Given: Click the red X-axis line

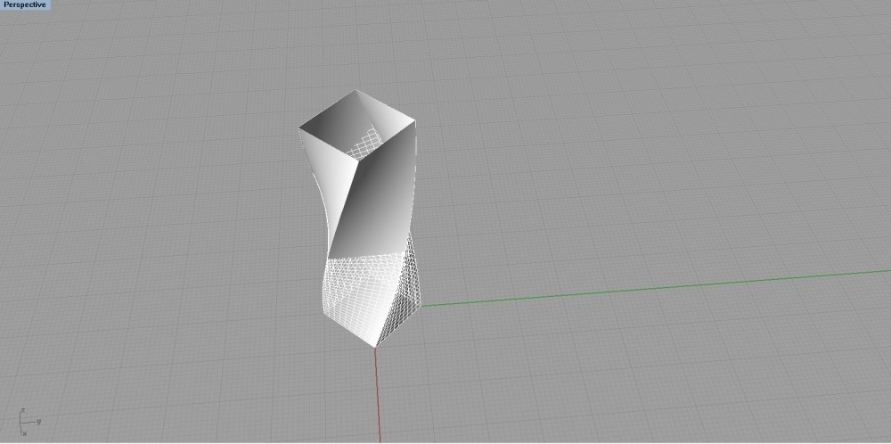Looking at the screenshot, I should click(377, 395).
